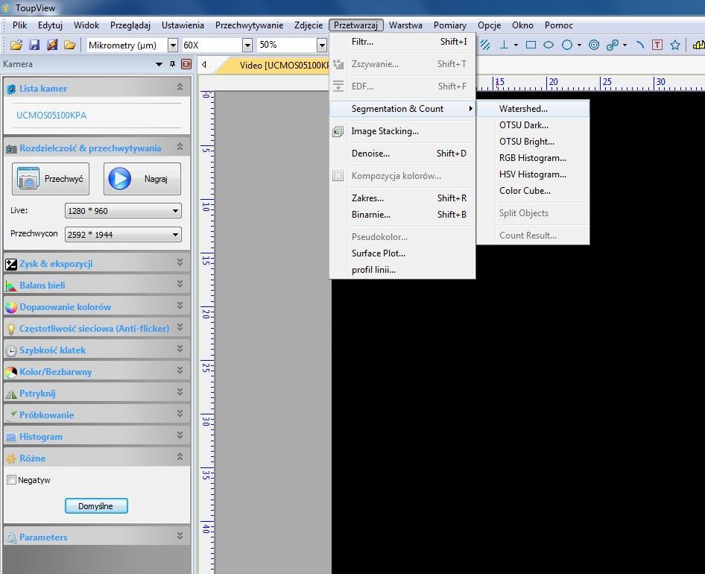This screenshot has width=705, height=574.
Task: Choose OTSU Bright... segmentation
Action: tap(533, 142)
